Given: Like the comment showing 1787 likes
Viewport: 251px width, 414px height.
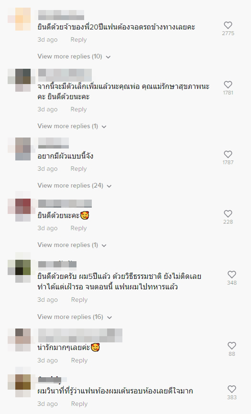Looking at the screenshot, I should coord(228,154).
